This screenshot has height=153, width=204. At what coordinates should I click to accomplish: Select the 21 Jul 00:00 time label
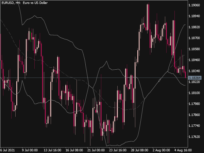(96, 150)
